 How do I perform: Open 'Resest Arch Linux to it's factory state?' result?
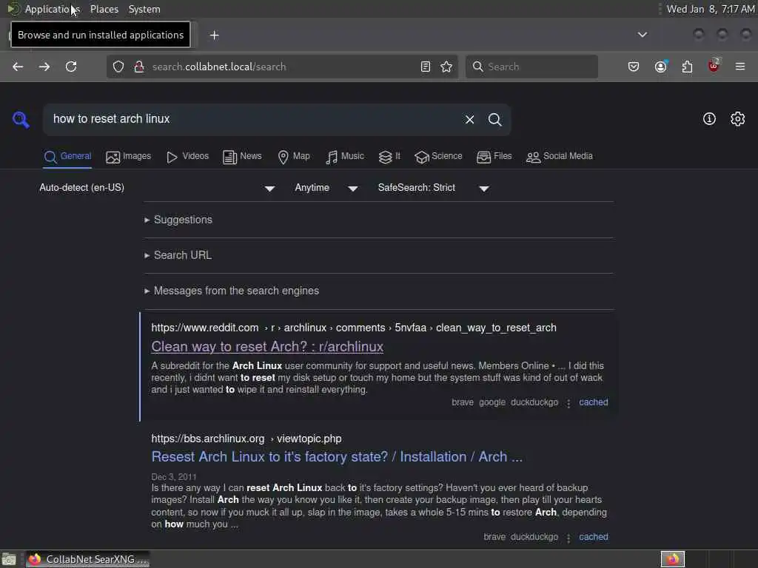[337, 457]
